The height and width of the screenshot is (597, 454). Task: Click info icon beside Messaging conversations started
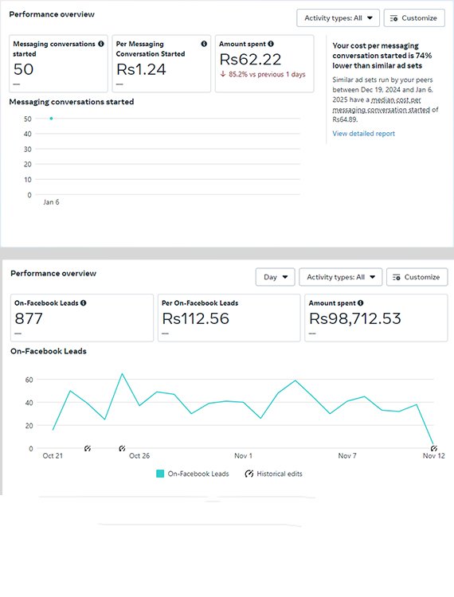click(x=101, y=44)
